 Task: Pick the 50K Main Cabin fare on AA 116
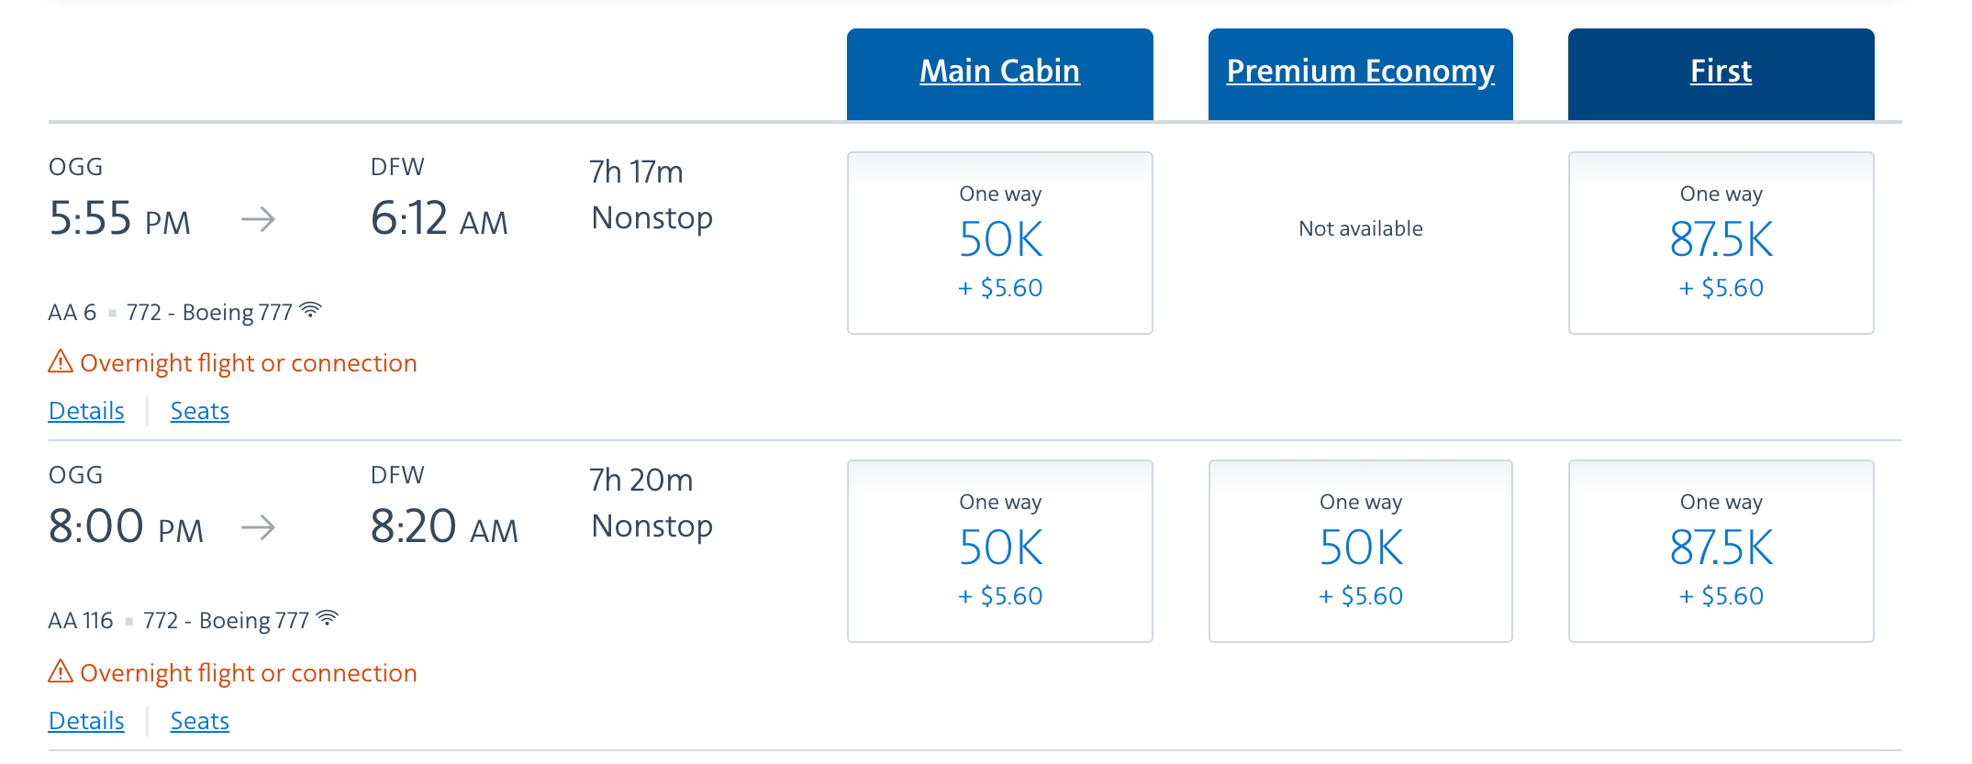click(999, 551)
